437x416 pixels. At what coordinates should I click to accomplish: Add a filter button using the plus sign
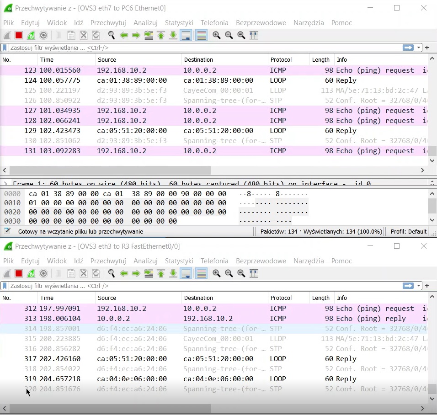[427, 47]
